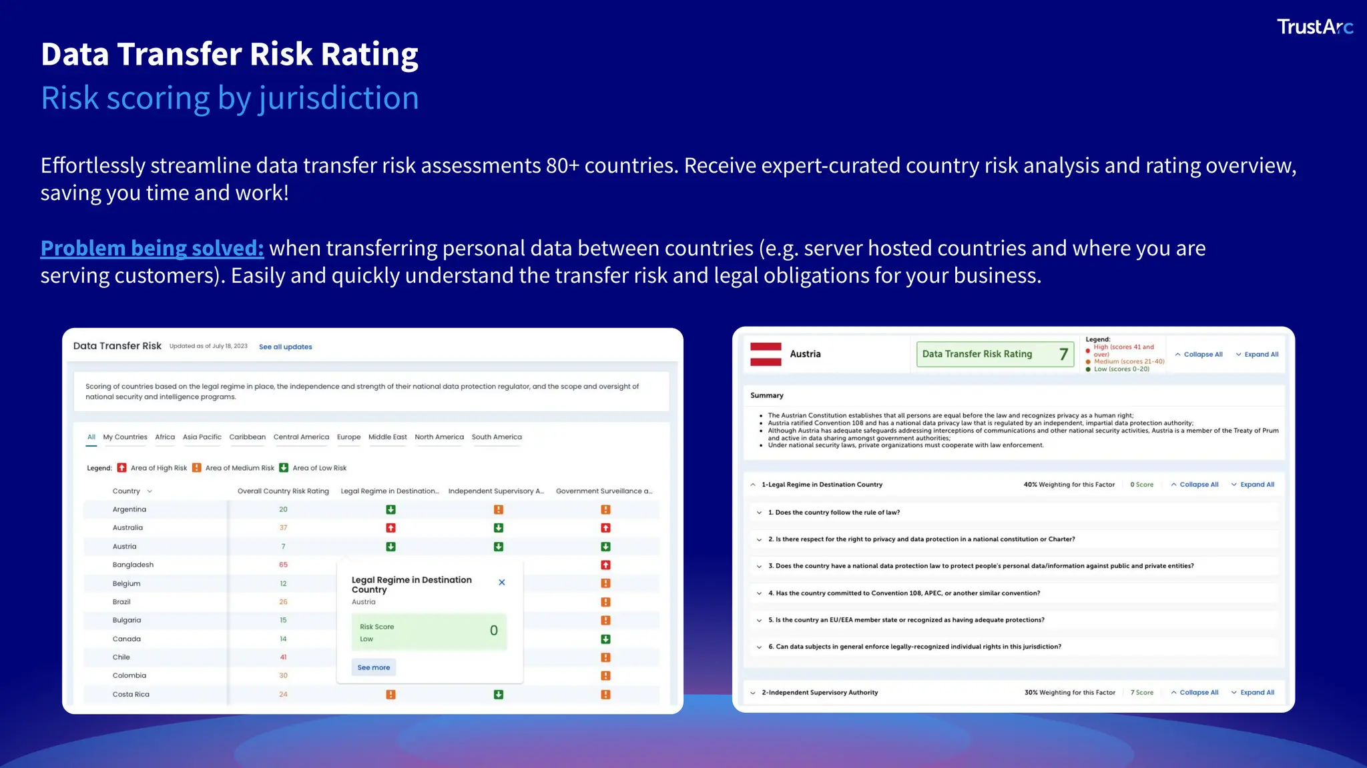Image resolution: width=1367 pixels, height=768 pixels.
Task: Click Bulgaria's orange Government Surveillance icon
Action: point(605,620)
